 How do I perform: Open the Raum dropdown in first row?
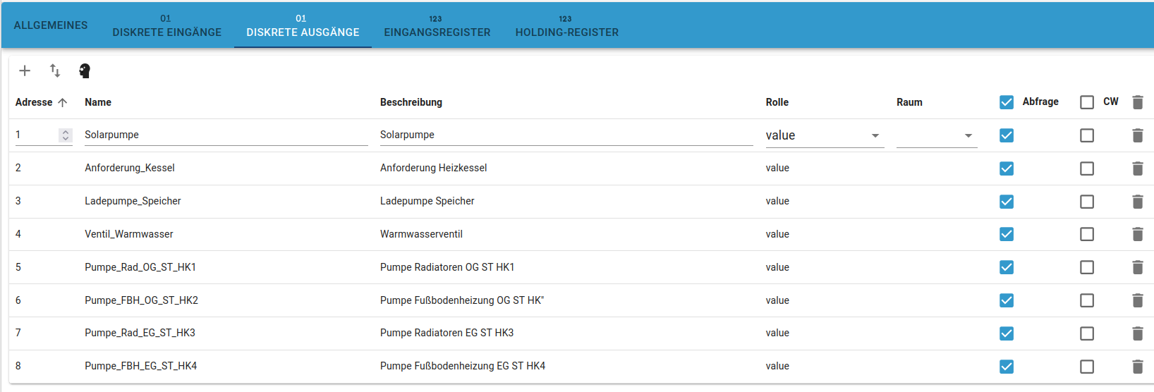pyautogui.click(x=936, y=135)
